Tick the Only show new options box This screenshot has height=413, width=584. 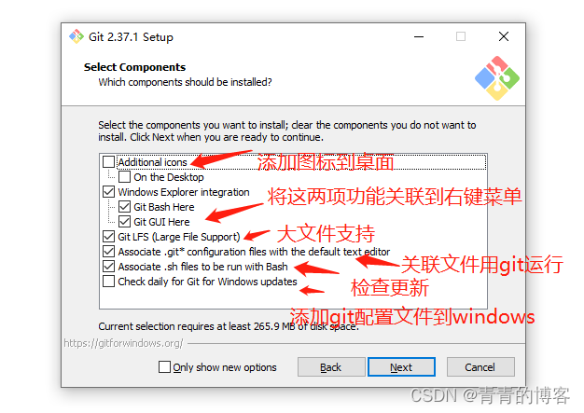164,367
